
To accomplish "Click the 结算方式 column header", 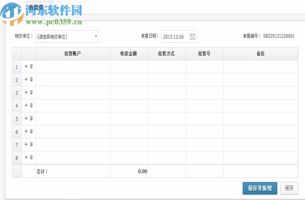I will (x=167, y=54).
